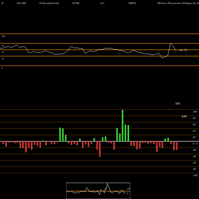Image resolution: width=199 pixels, height=199 pixels.
Task: Click the 100 level label on RSI axis
Action: [x=3, y=36]
